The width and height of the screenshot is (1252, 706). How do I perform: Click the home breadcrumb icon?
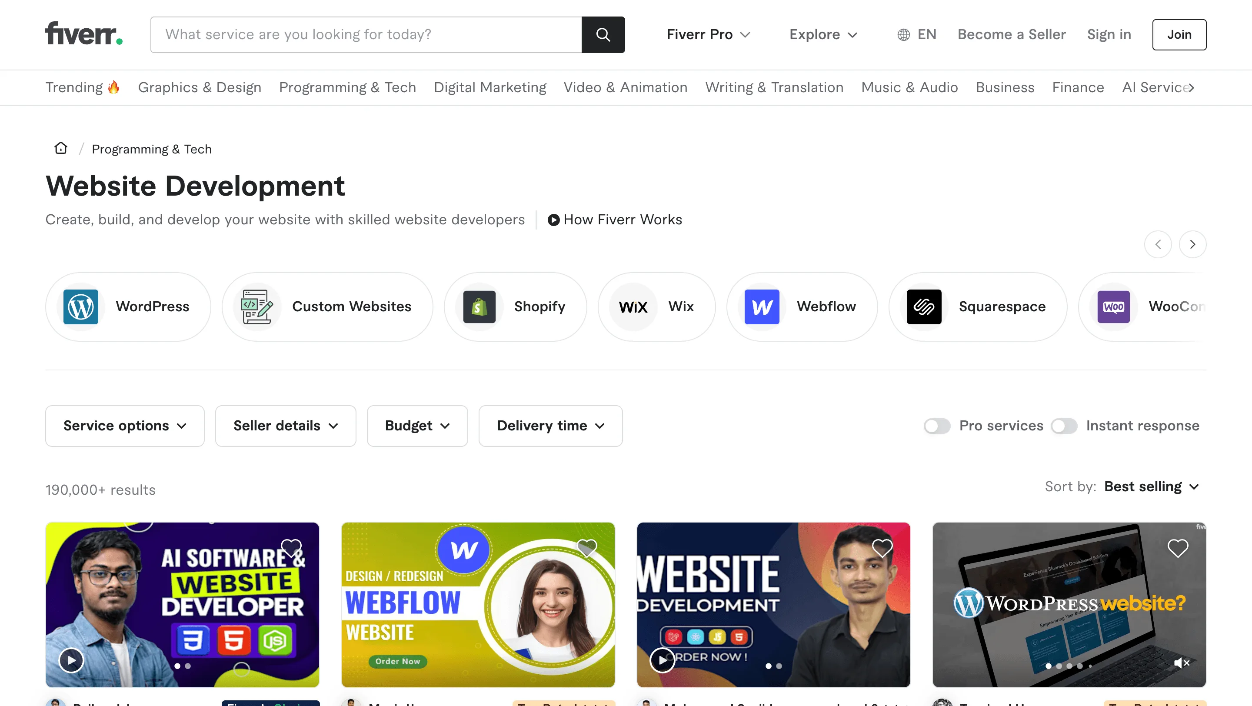[61, 148]
